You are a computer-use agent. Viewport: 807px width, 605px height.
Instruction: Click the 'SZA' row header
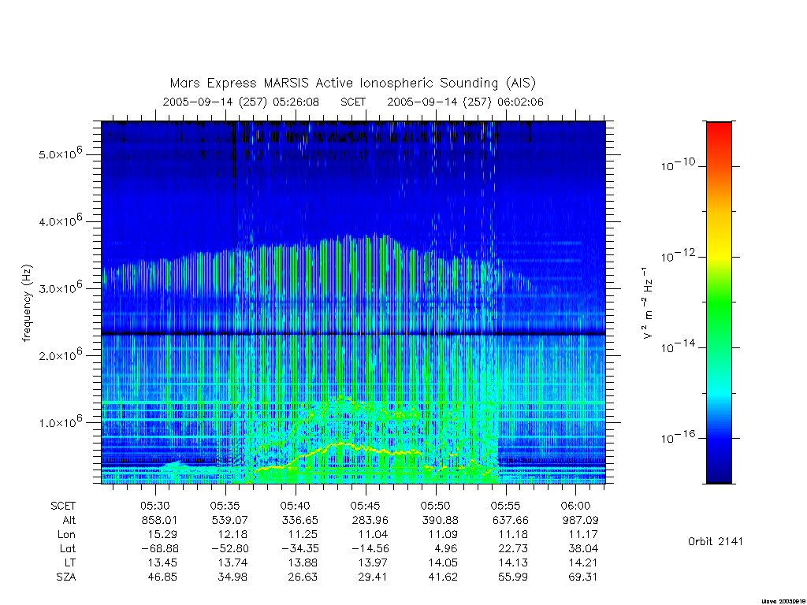66,577
